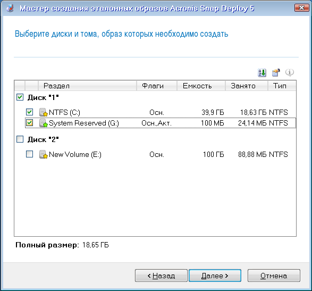Close the wizard with the red X
The width and height of the screenshot is (312, 291).
tap(301, 8)
